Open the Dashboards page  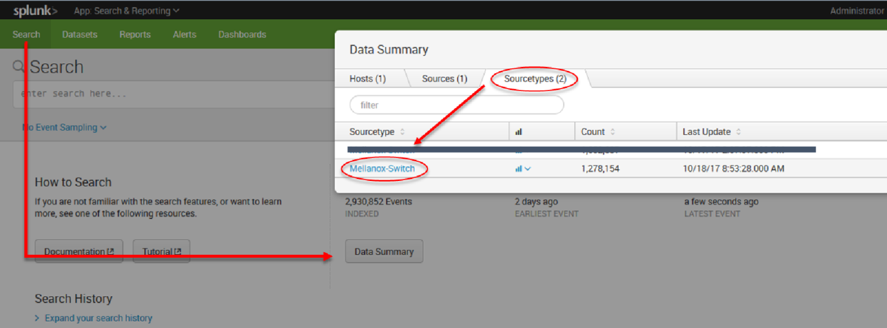click(x=242, y=34)
